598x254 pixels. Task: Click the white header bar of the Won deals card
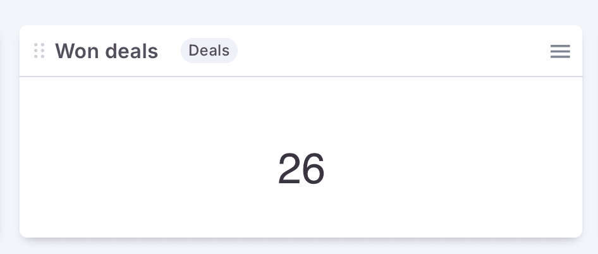[392, 51]
